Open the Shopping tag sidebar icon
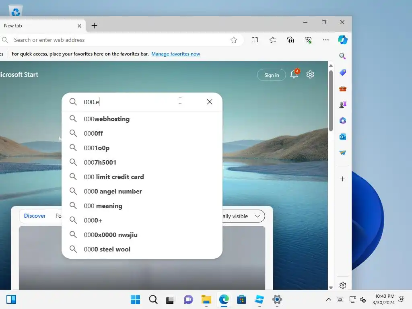This screenshot has width=412, height=309. coord(343,72)
